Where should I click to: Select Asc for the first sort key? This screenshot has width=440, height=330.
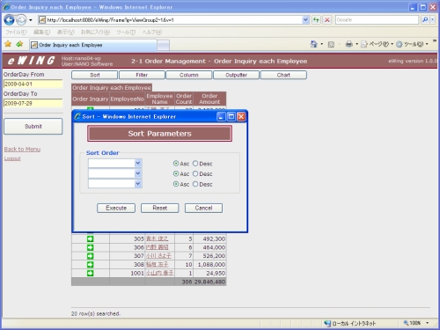click(x=176, y=164)
